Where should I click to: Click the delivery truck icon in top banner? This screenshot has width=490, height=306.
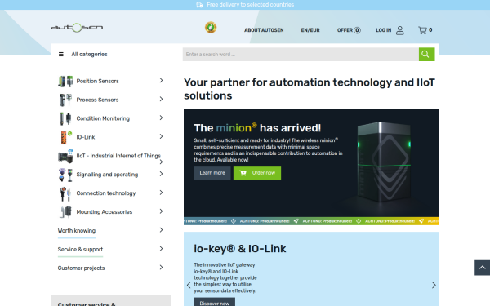click(x=199, y=5)
